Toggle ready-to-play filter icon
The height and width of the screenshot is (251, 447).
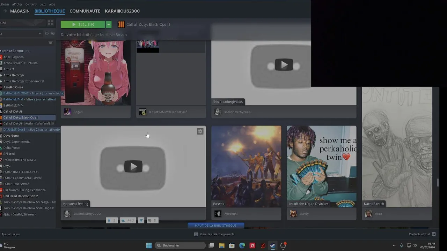[53, 33]
